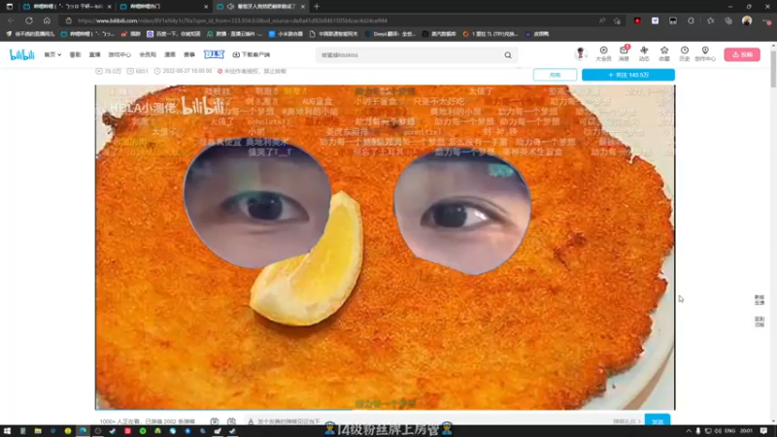Click the bilibili.com address bar

[x=327, y=20]
